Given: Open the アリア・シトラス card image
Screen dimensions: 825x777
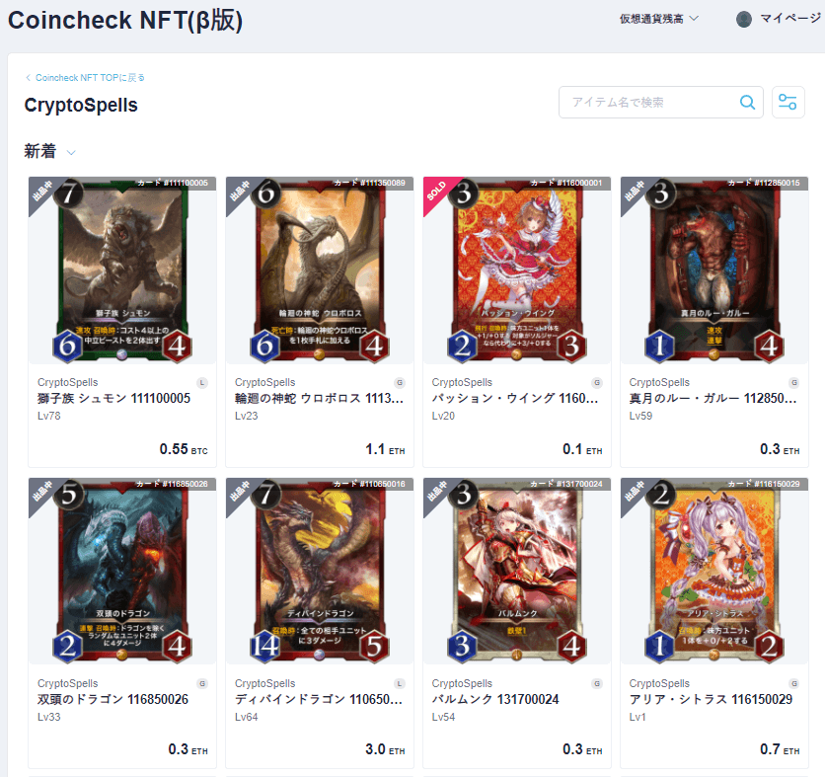Looking at the screenshot, I should coord(714,572).
